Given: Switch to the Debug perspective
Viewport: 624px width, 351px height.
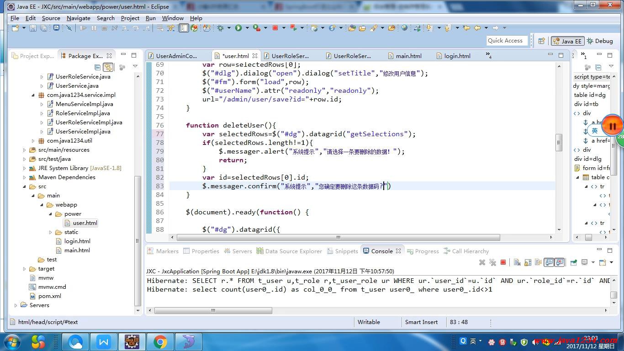Looking at the screenshot, I should (x=600, y=41).
